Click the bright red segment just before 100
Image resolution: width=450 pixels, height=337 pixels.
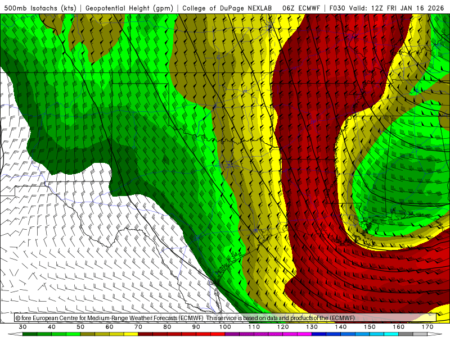click(218, 334)
